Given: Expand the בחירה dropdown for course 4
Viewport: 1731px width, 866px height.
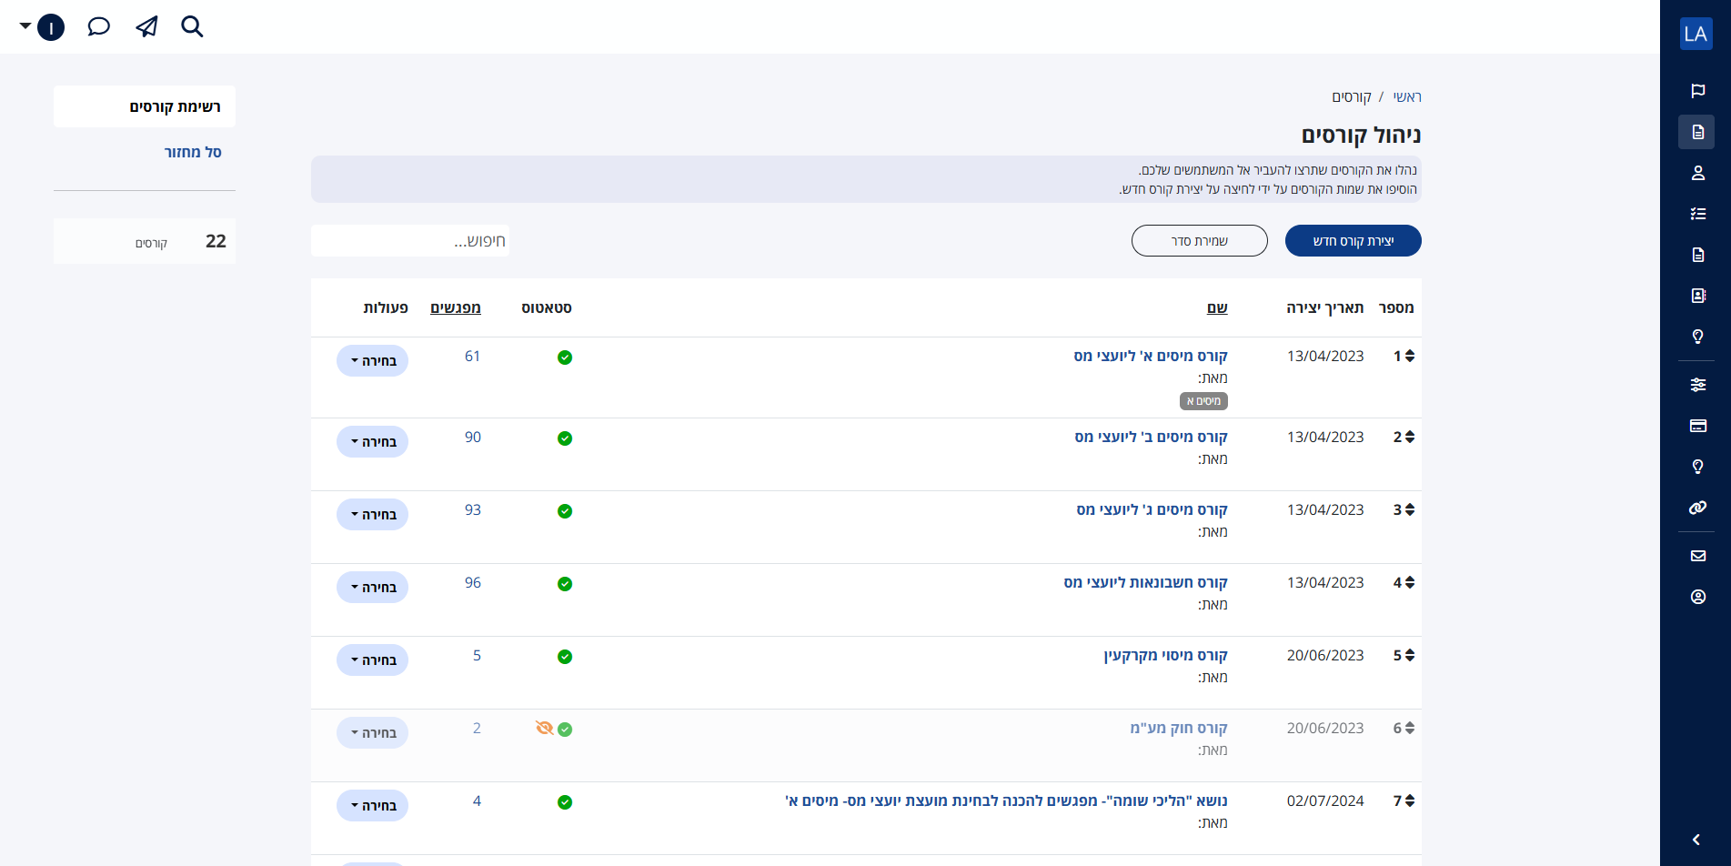Looking at the screenshot, I should click(x=373, y=588).
